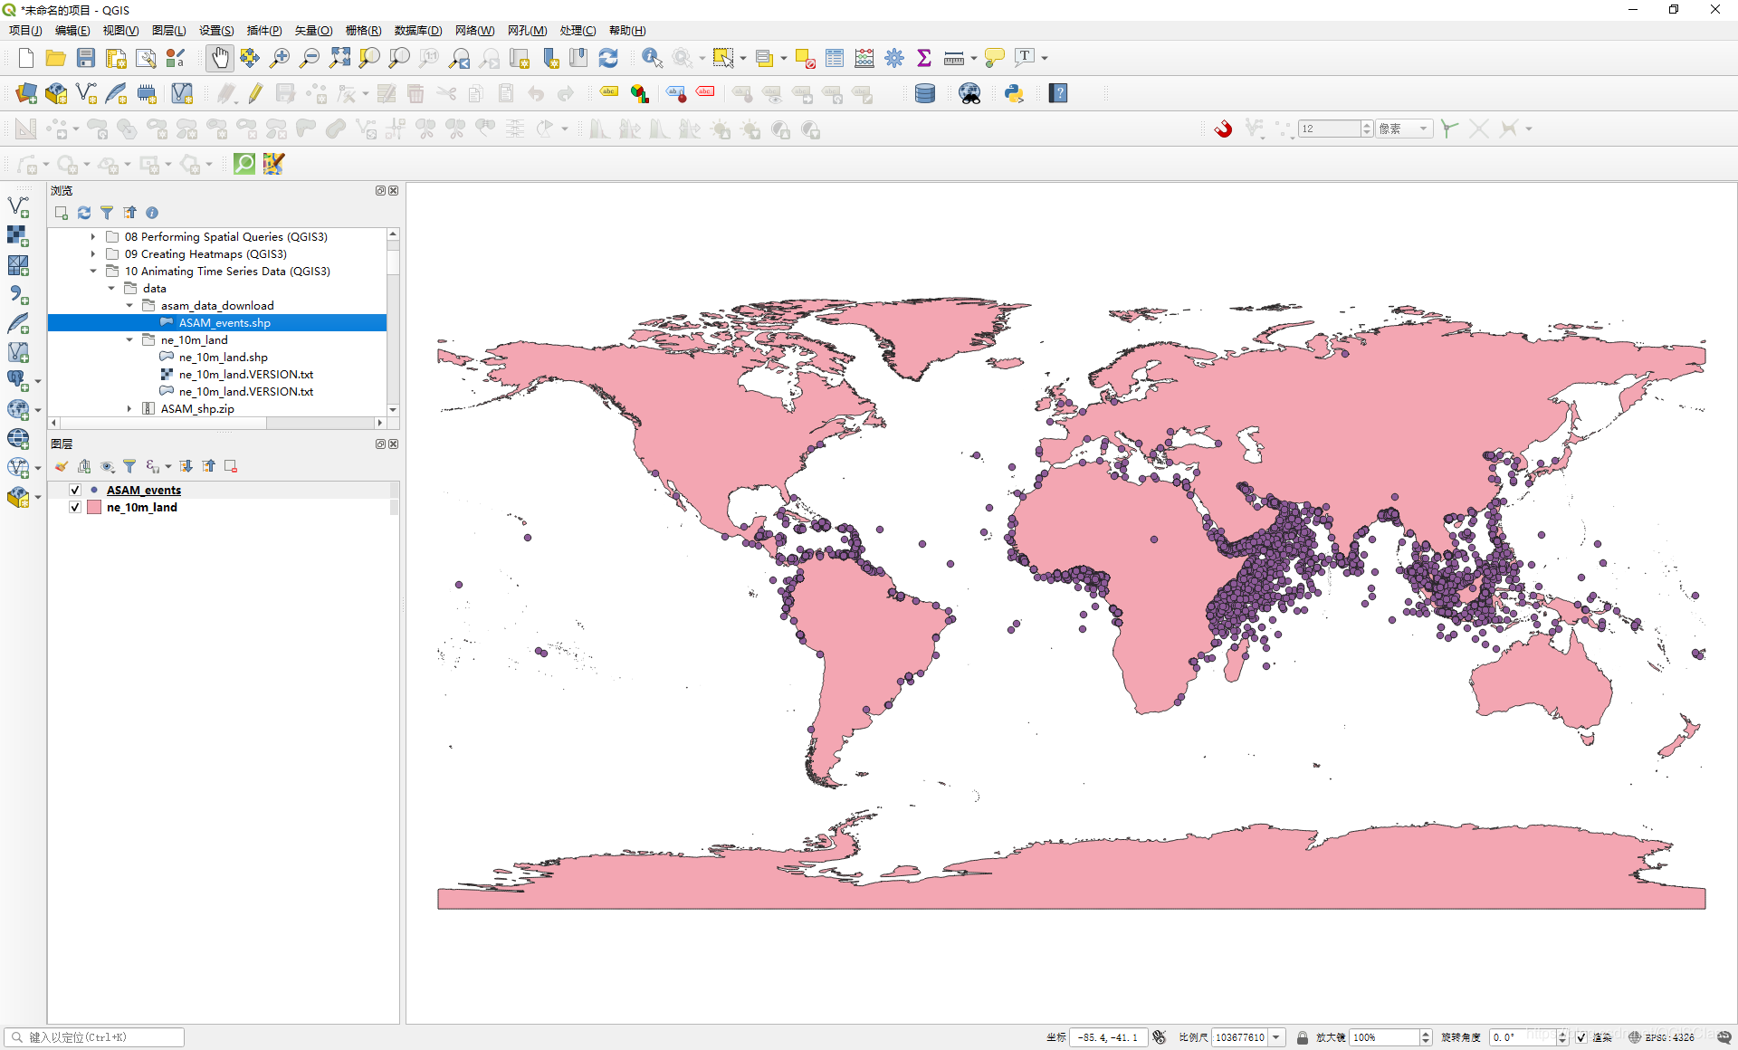The height and width of the screenshot is (1050, 1738).
Task: Click the pink ne_10m_land layer symbol swatch
Action: click(x=94, y=507)
